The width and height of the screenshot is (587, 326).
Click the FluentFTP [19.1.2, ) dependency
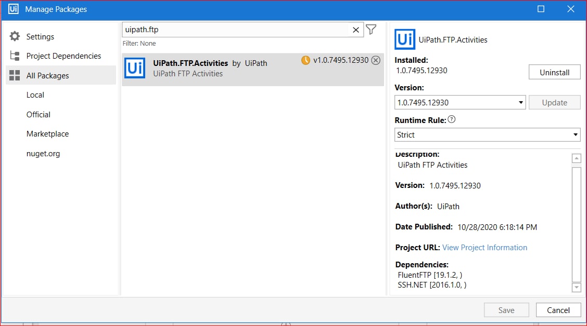click(x=430, y=275)
